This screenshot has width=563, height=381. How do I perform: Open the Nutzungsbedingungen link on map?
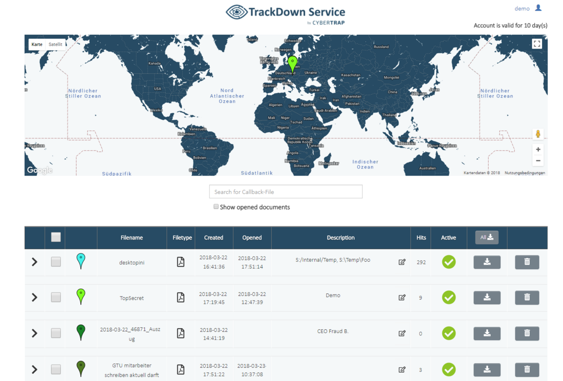pos(525,173)
